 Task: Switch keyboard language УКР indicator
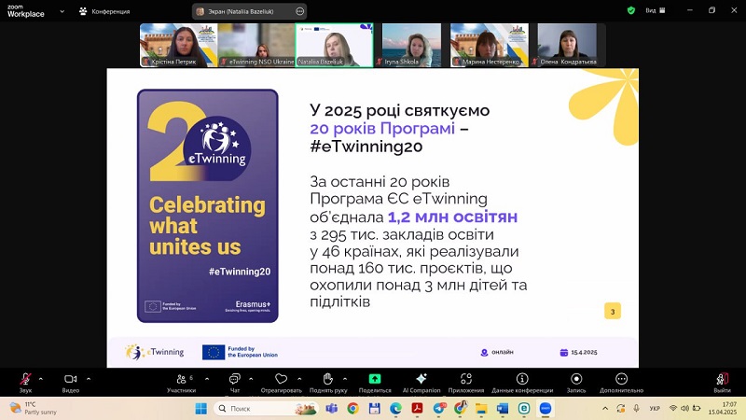655,408
